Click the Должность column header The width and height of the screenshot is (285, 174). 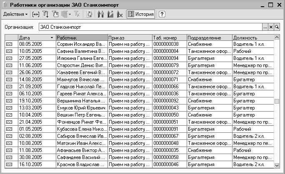click(253, 37)
